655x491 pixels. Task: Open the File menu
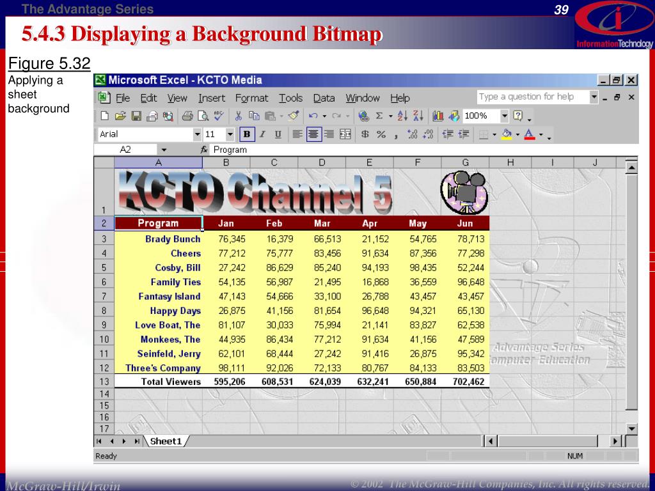pyautogui.click(x=122, y=98)
